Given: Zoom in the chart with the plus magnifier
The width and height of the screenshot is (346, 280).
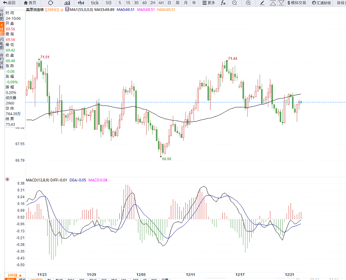Looking at the screenshot, I should [248, 3].
